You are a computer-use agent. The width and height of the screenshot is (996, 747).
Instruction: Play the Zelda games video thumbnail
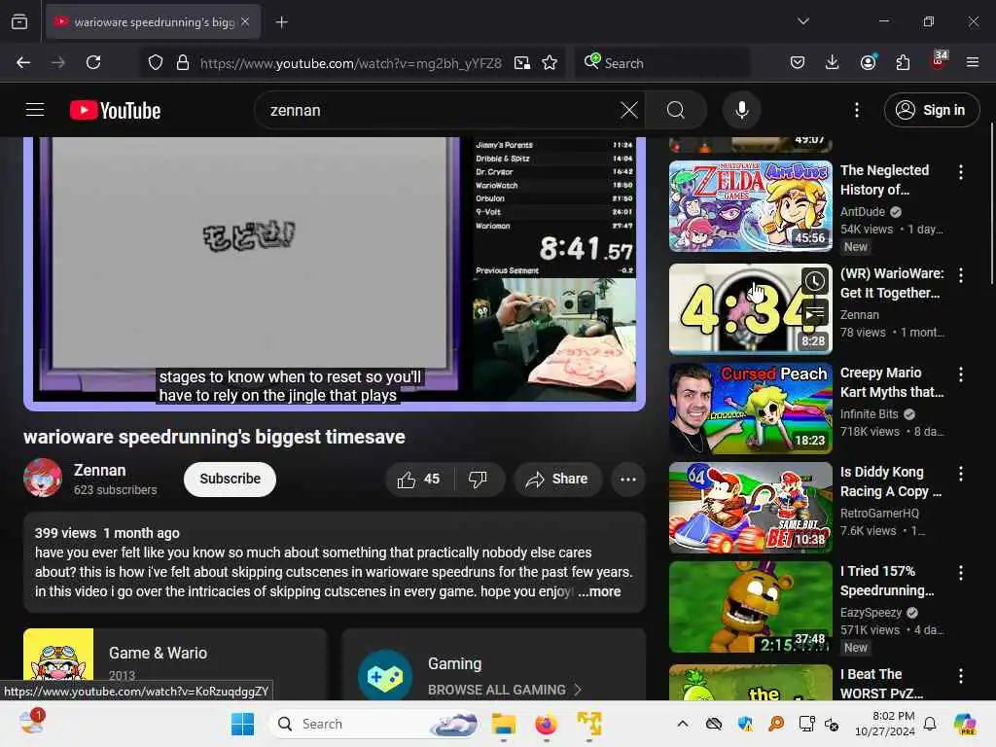750,206
